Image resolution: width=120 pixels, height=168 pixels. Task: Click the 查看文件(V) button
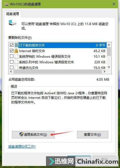point(92,135)
